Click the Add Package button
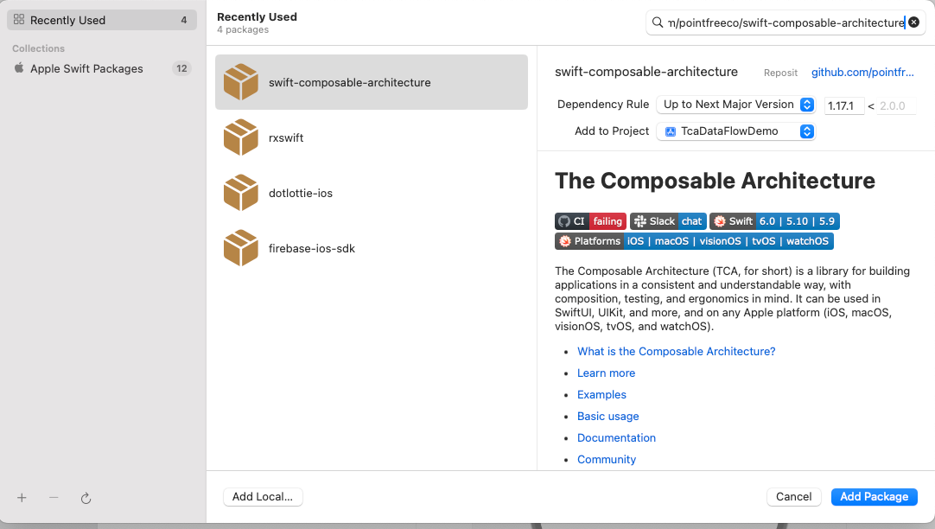 click(x=874, y=496)
